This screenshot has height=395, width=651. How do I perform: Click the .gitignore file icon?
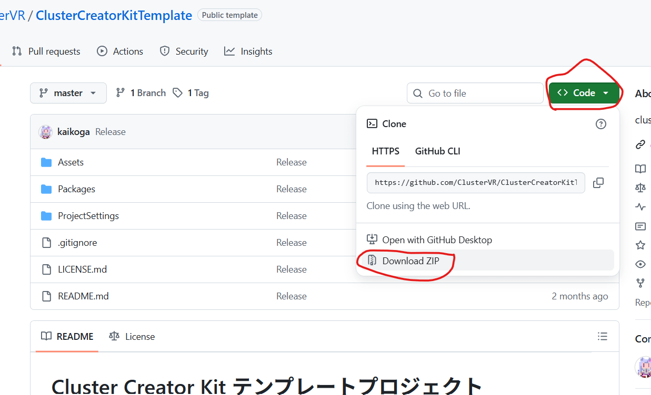click(x=46, y=243)
